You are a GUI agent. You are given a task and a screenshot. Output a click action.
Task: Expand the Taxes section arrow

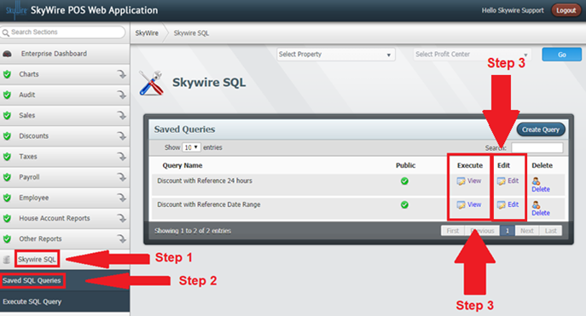tap(121, 157)
